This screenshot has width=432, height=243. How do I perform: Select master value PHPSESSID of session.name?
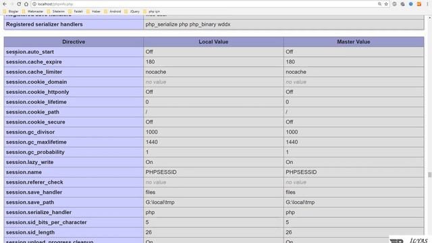301,172
